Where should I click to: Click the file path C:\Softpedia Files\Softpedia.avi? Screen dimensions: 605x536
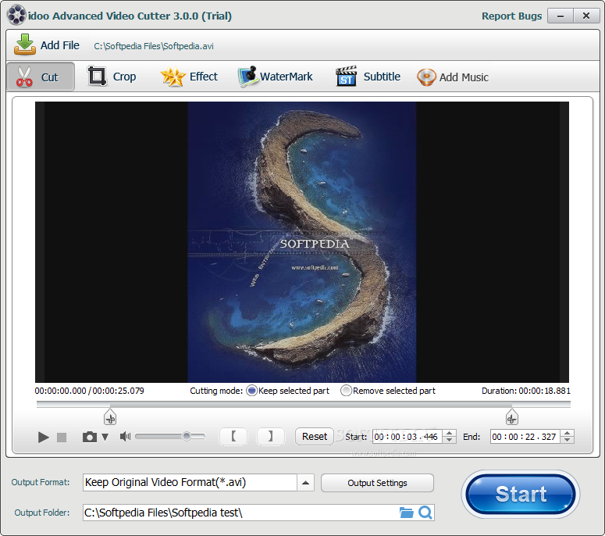pos(154,46)
